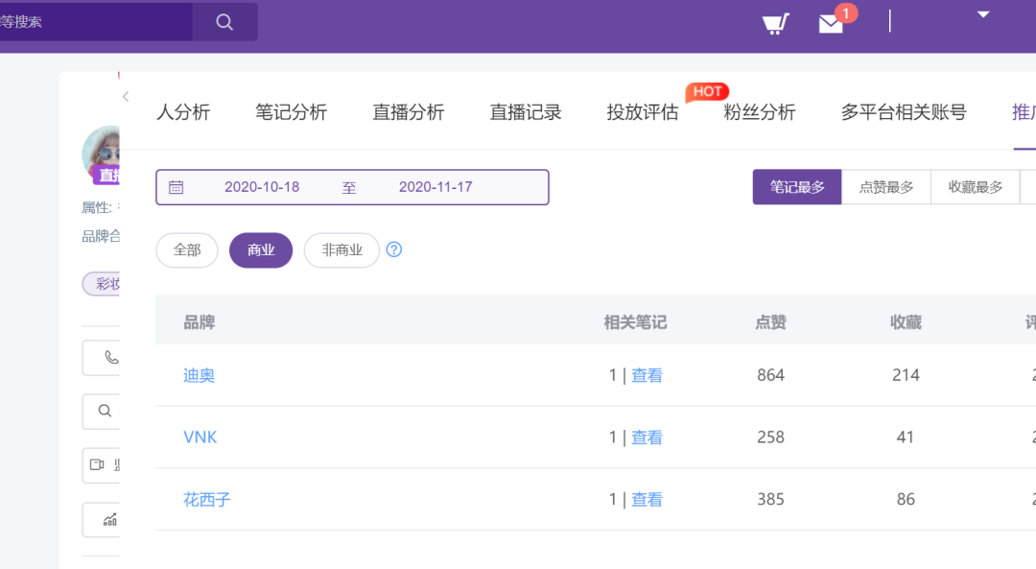Switch to the 笔记分析 tab
Viewport: 1036px width, 569px height.
(292, 112)
